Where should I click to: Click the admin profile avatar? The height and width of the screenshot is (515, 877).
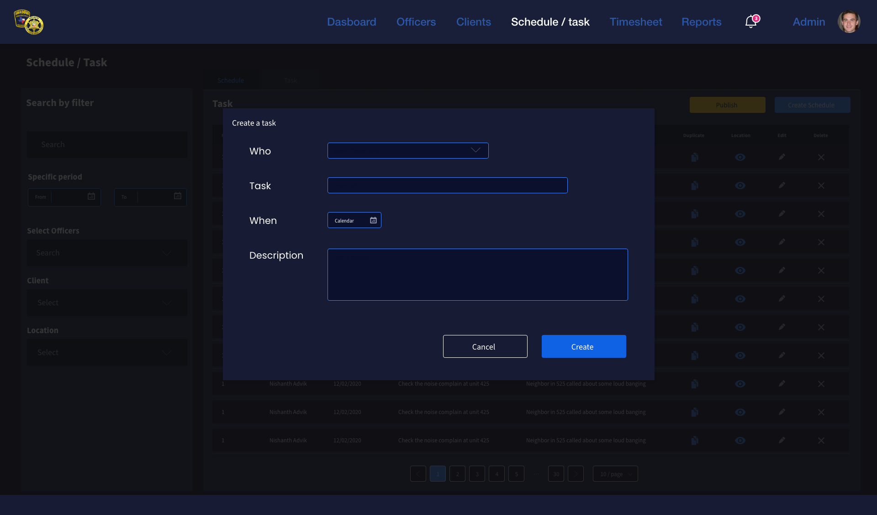coord(849,21)
